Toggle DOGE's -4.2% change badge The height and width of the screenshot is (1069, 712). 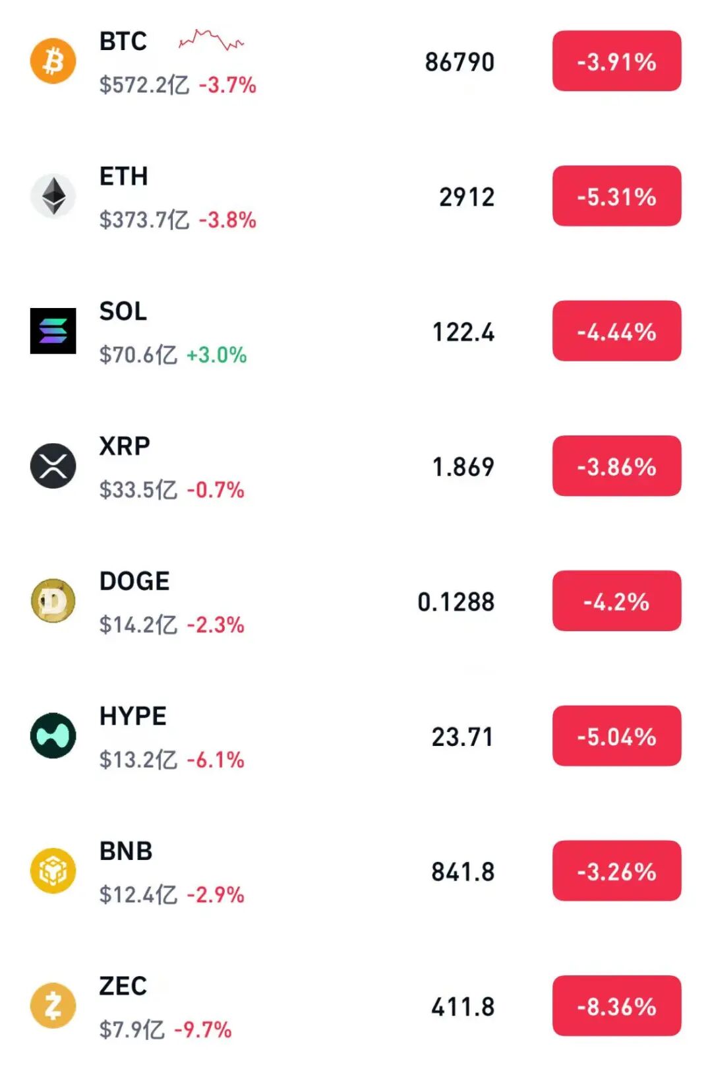[616, 601]
